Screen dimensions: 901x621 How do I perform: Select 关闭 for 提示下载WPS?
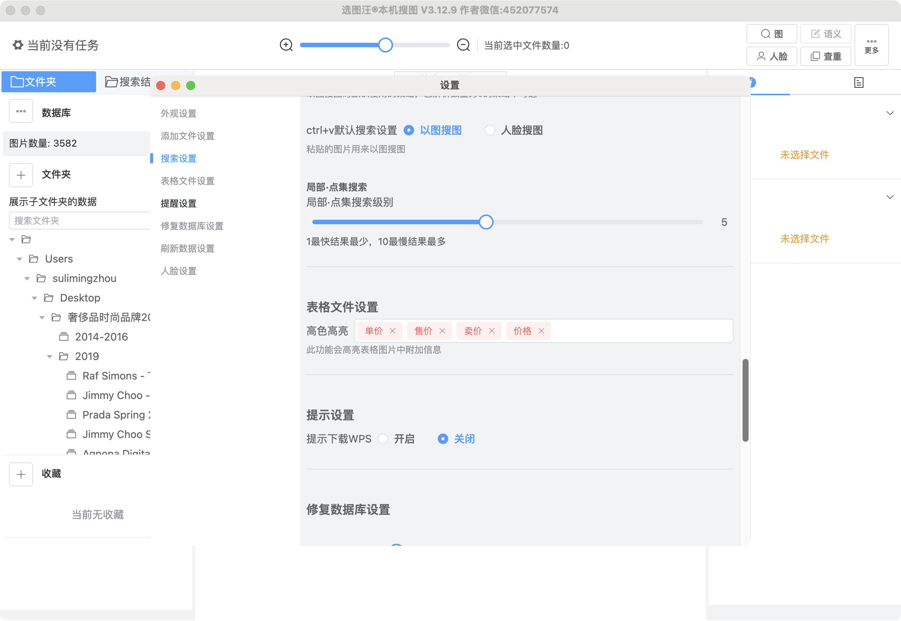pos(443,439)
